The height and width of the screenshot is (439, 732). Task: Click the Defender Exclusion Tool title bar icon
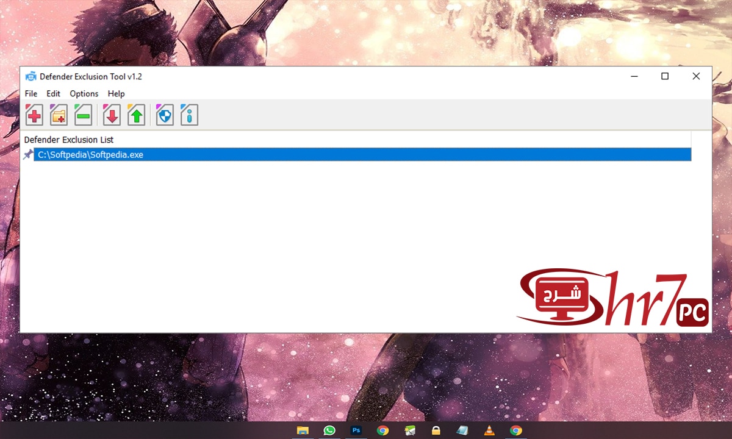(x=30, y=76)
